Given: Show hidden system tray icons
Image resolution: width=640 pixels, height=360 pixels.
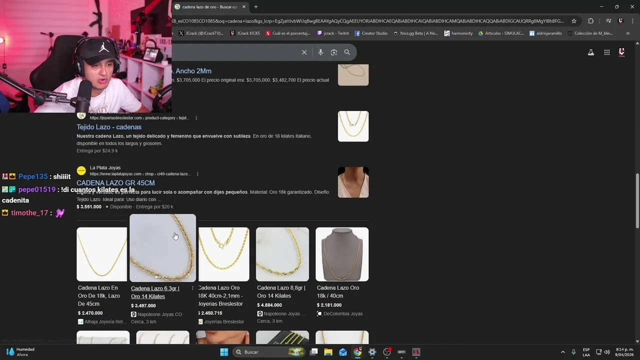Looking at the screenshot, I should (562, 352).
